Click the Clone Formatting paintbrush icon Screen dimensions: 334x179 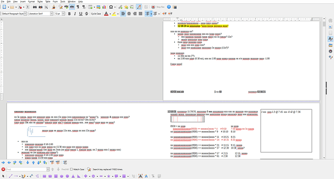[x=54, y=7]
